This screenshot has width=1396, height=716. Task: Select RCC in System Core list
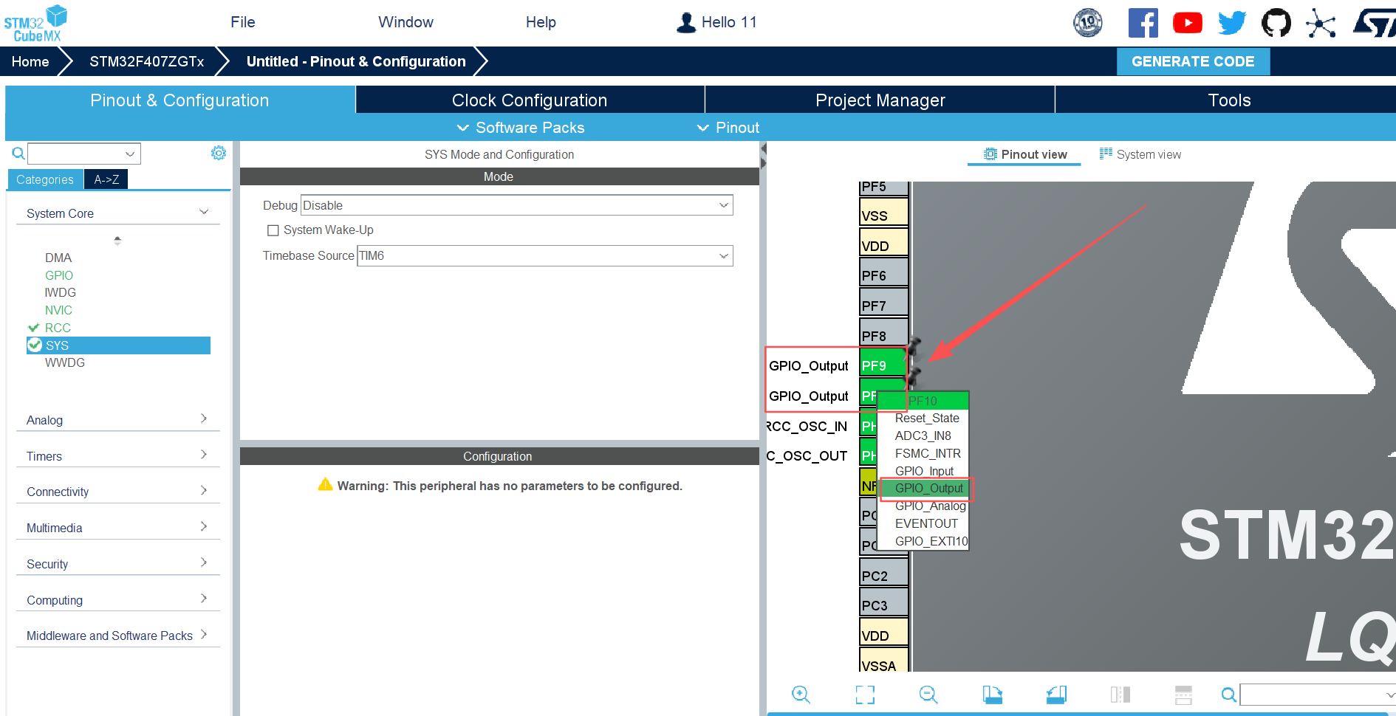(x=58, y=328)
